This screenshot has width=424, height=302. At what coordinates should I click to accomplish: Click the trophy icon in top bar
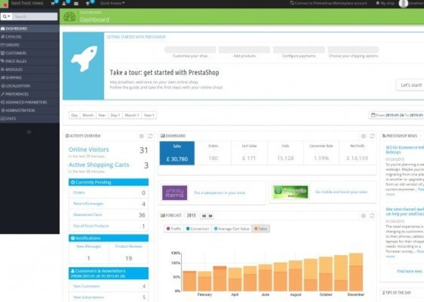[88, 3]
